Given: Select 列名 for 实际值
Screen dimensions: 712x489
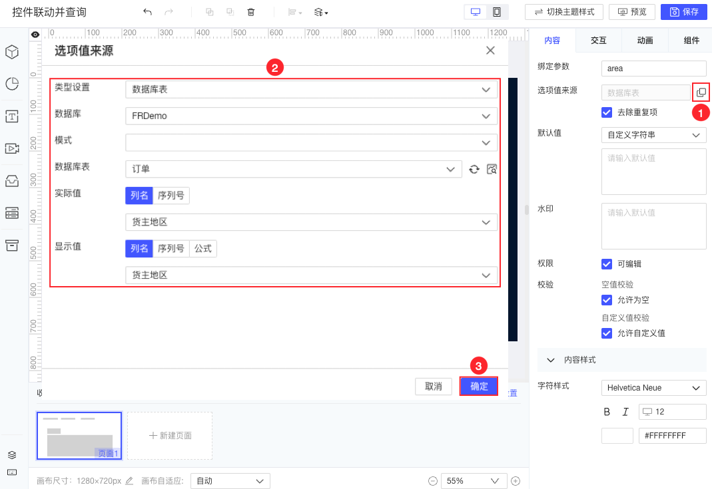Looking at the screenshot, I should (139, 196).
